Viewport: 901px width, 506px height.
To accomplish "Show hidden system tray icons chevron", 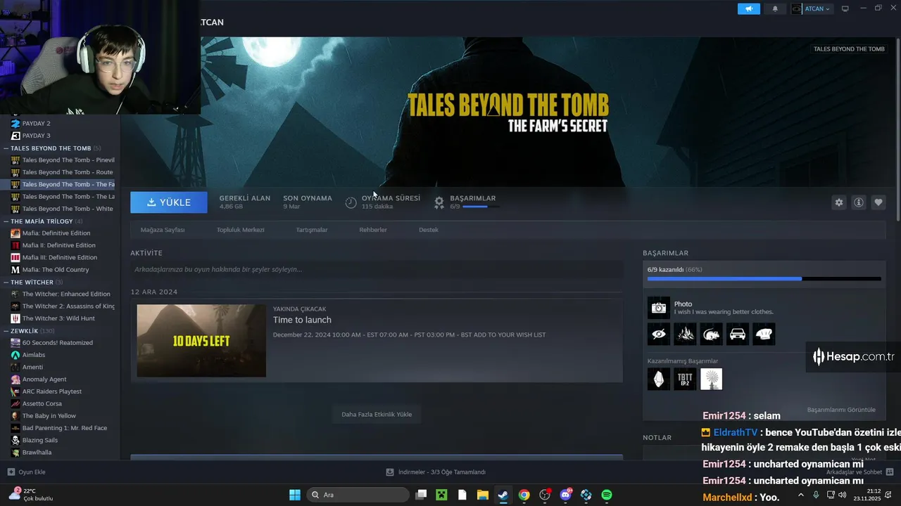I will 800,495.
